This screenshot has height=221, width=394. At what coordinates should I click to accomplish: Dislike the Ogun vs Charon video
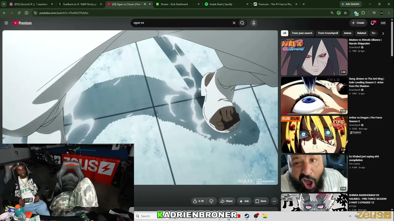pos(211,201)
